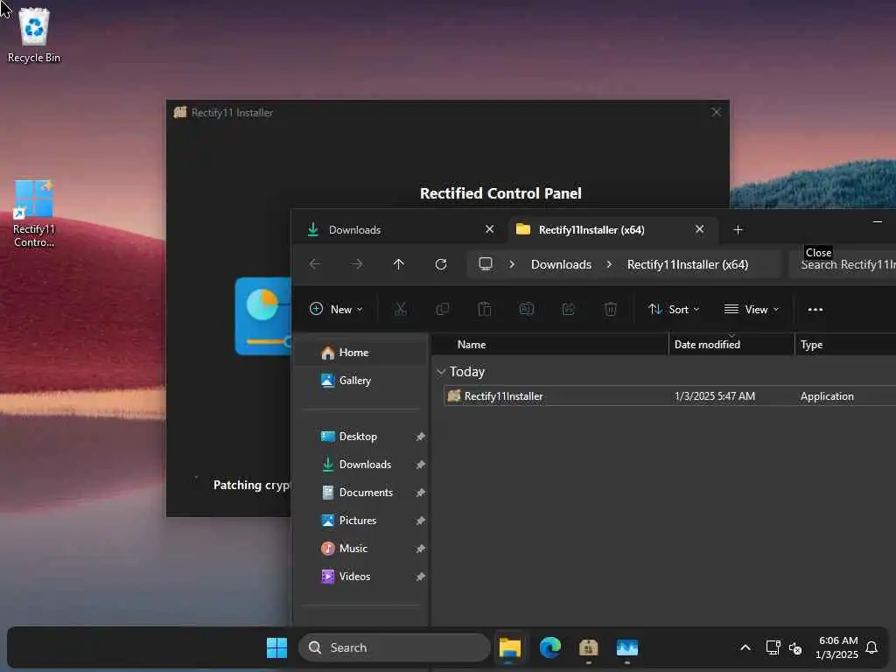Click the Cut scissors icon in toolbar

[x=400, y=309]
